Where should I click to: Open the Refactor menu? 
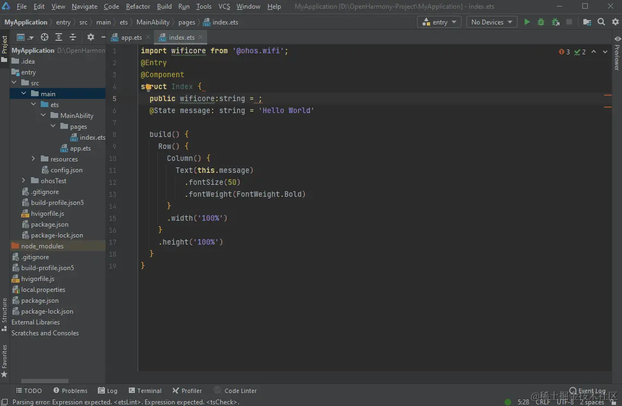(138, 7)
